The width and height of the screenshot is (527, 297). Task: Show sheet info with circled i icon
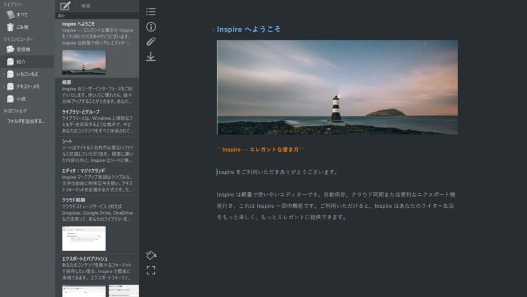point(151,27)
